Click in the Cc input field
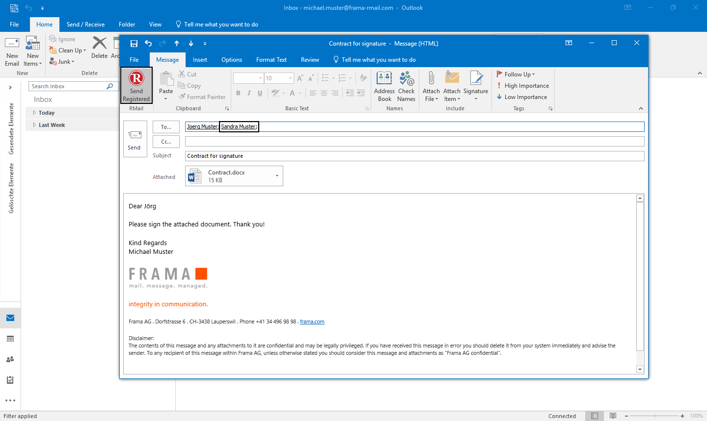The width and height of the screenshot is (707, 421). click(415, 142)
